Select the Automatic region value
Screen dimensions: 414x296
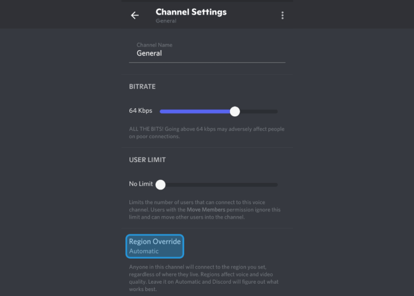(144, 251)
